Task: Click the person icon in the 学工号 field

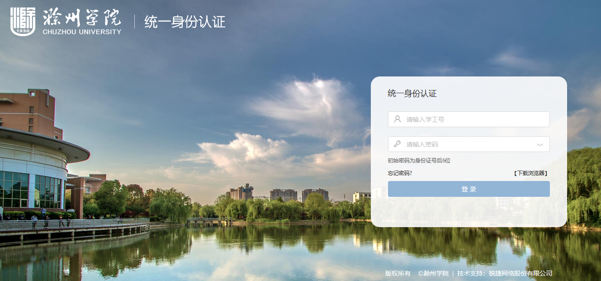Action: [398, 119]
